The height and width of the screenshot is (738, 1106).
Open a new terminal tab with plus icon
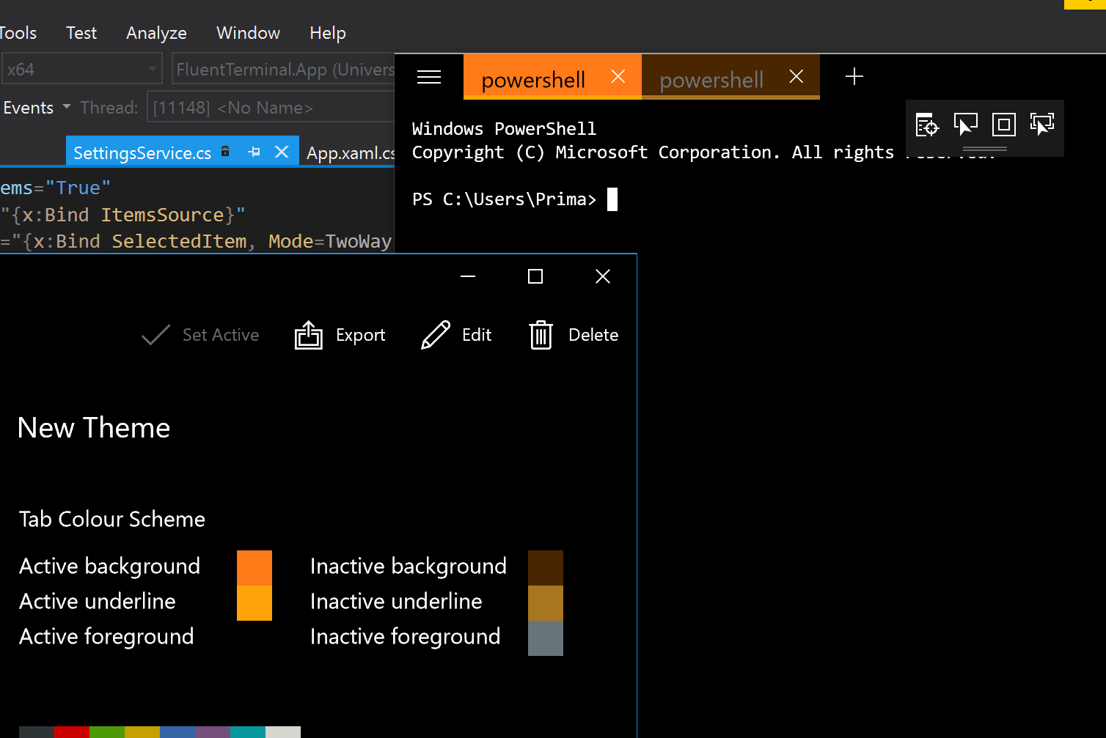[854, 76]
